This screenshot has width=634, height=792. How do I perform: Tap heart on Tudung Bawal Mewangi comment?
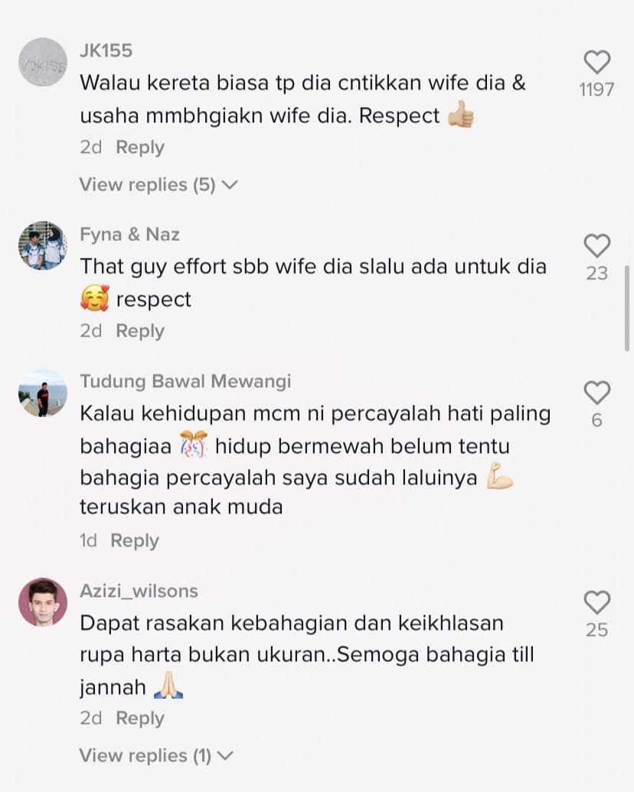tap(597, 393)
